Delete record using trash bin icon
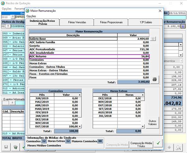Image resolution: width=187 pixels, height=153 pixels. point(15,147)
